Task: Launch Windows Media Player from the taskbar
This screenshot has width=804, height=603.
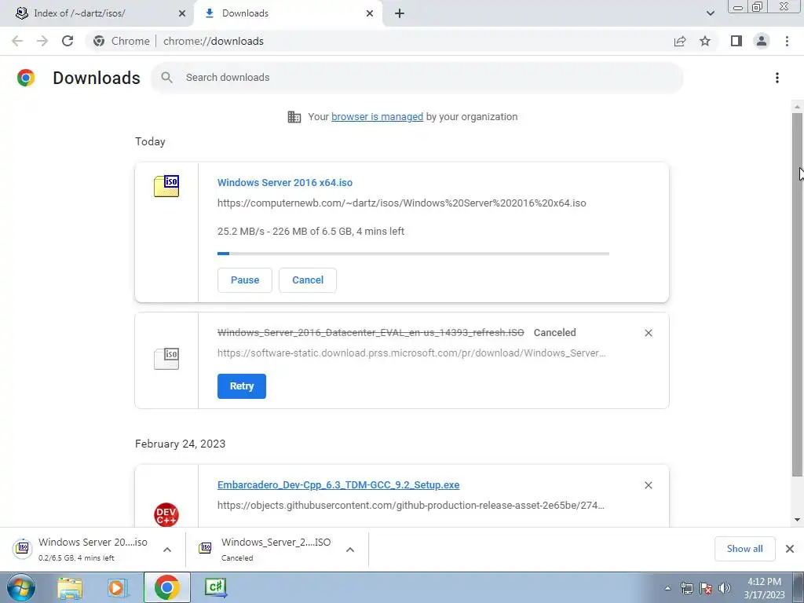Action: pos(117,587)
